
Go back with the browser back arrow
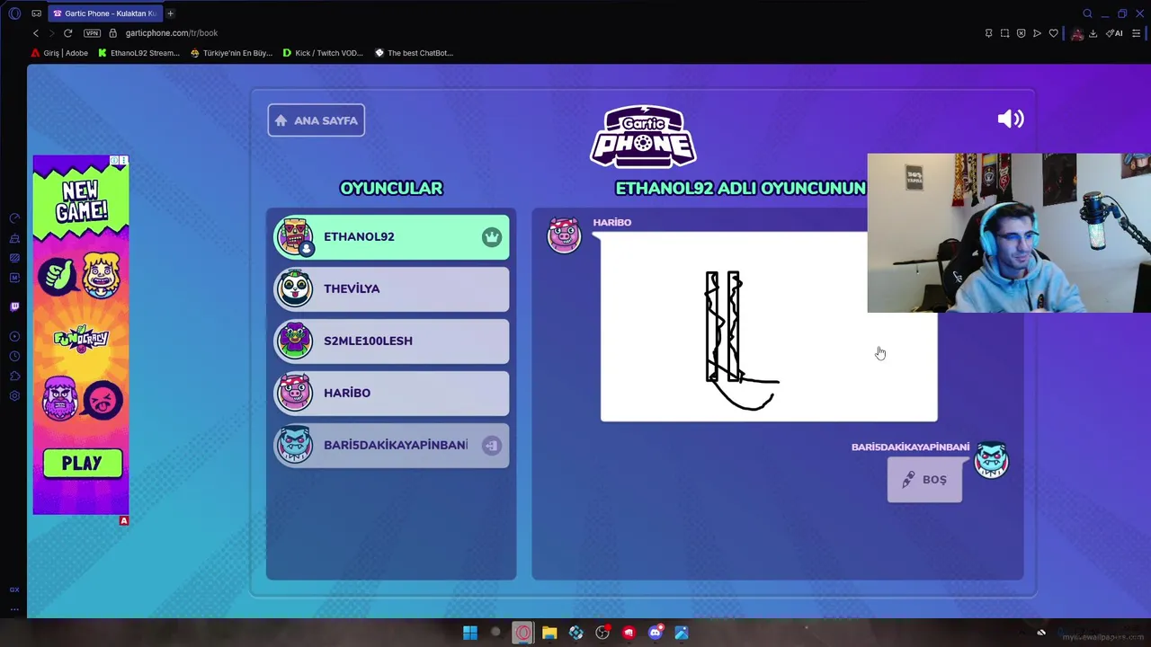[x=36, y=33]
